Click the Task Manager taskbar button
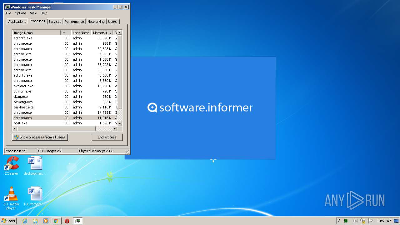Image resolution: width=400 pixels, height=225 pixels. [x=77, y=221]
